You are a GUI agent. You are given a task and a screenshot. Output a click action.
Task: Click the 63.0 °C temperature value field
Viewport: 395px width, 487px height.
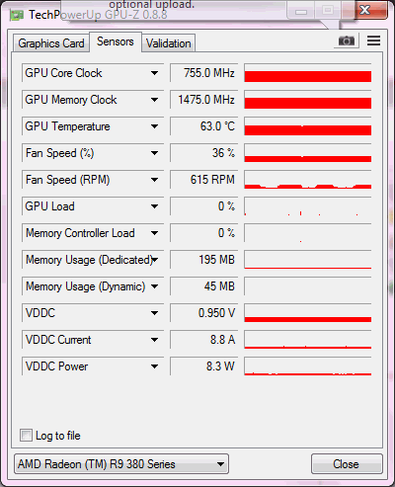pos(204,126)
